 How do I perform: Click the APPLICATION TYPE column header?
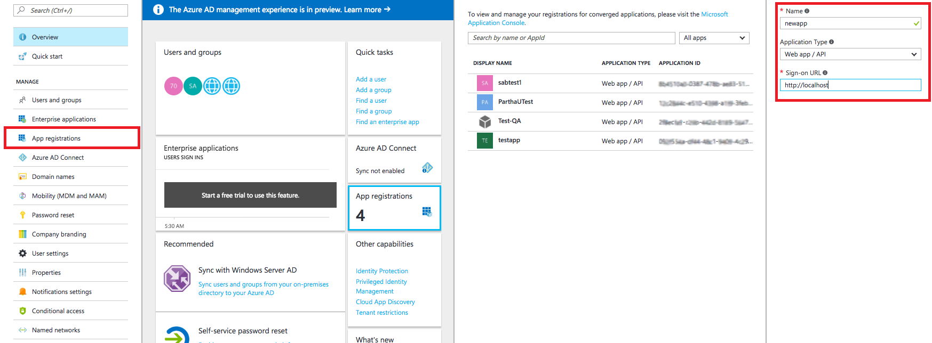[626, 63]
